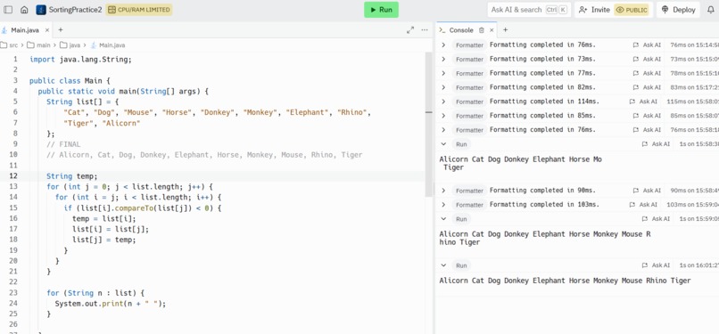The height and width of the screenshot is (334, 719).
Task: Click line number 15 in the gutter
Action: pos(13,208)
